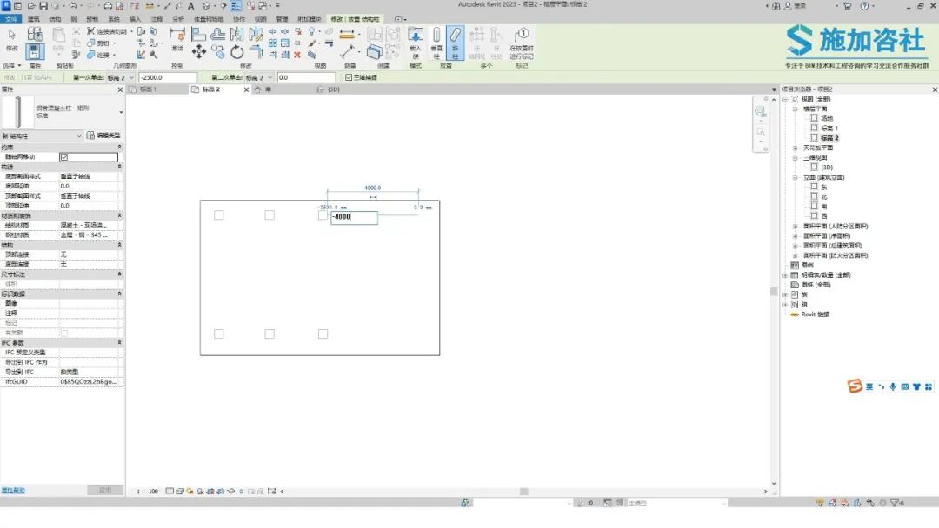The image size is (939, 528).
Task: Open 标高 1 in the project browser
Action: (829, 129)
